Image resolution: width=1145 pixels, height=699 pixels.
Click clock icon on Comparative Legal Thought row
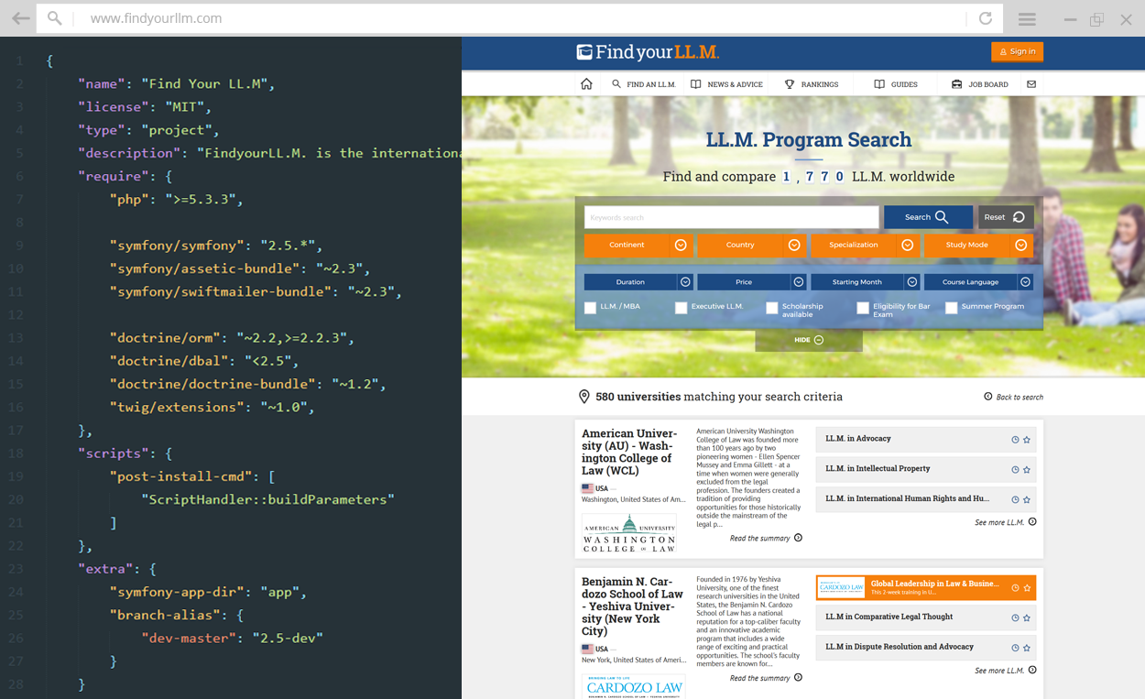(x=1015, y=618)
